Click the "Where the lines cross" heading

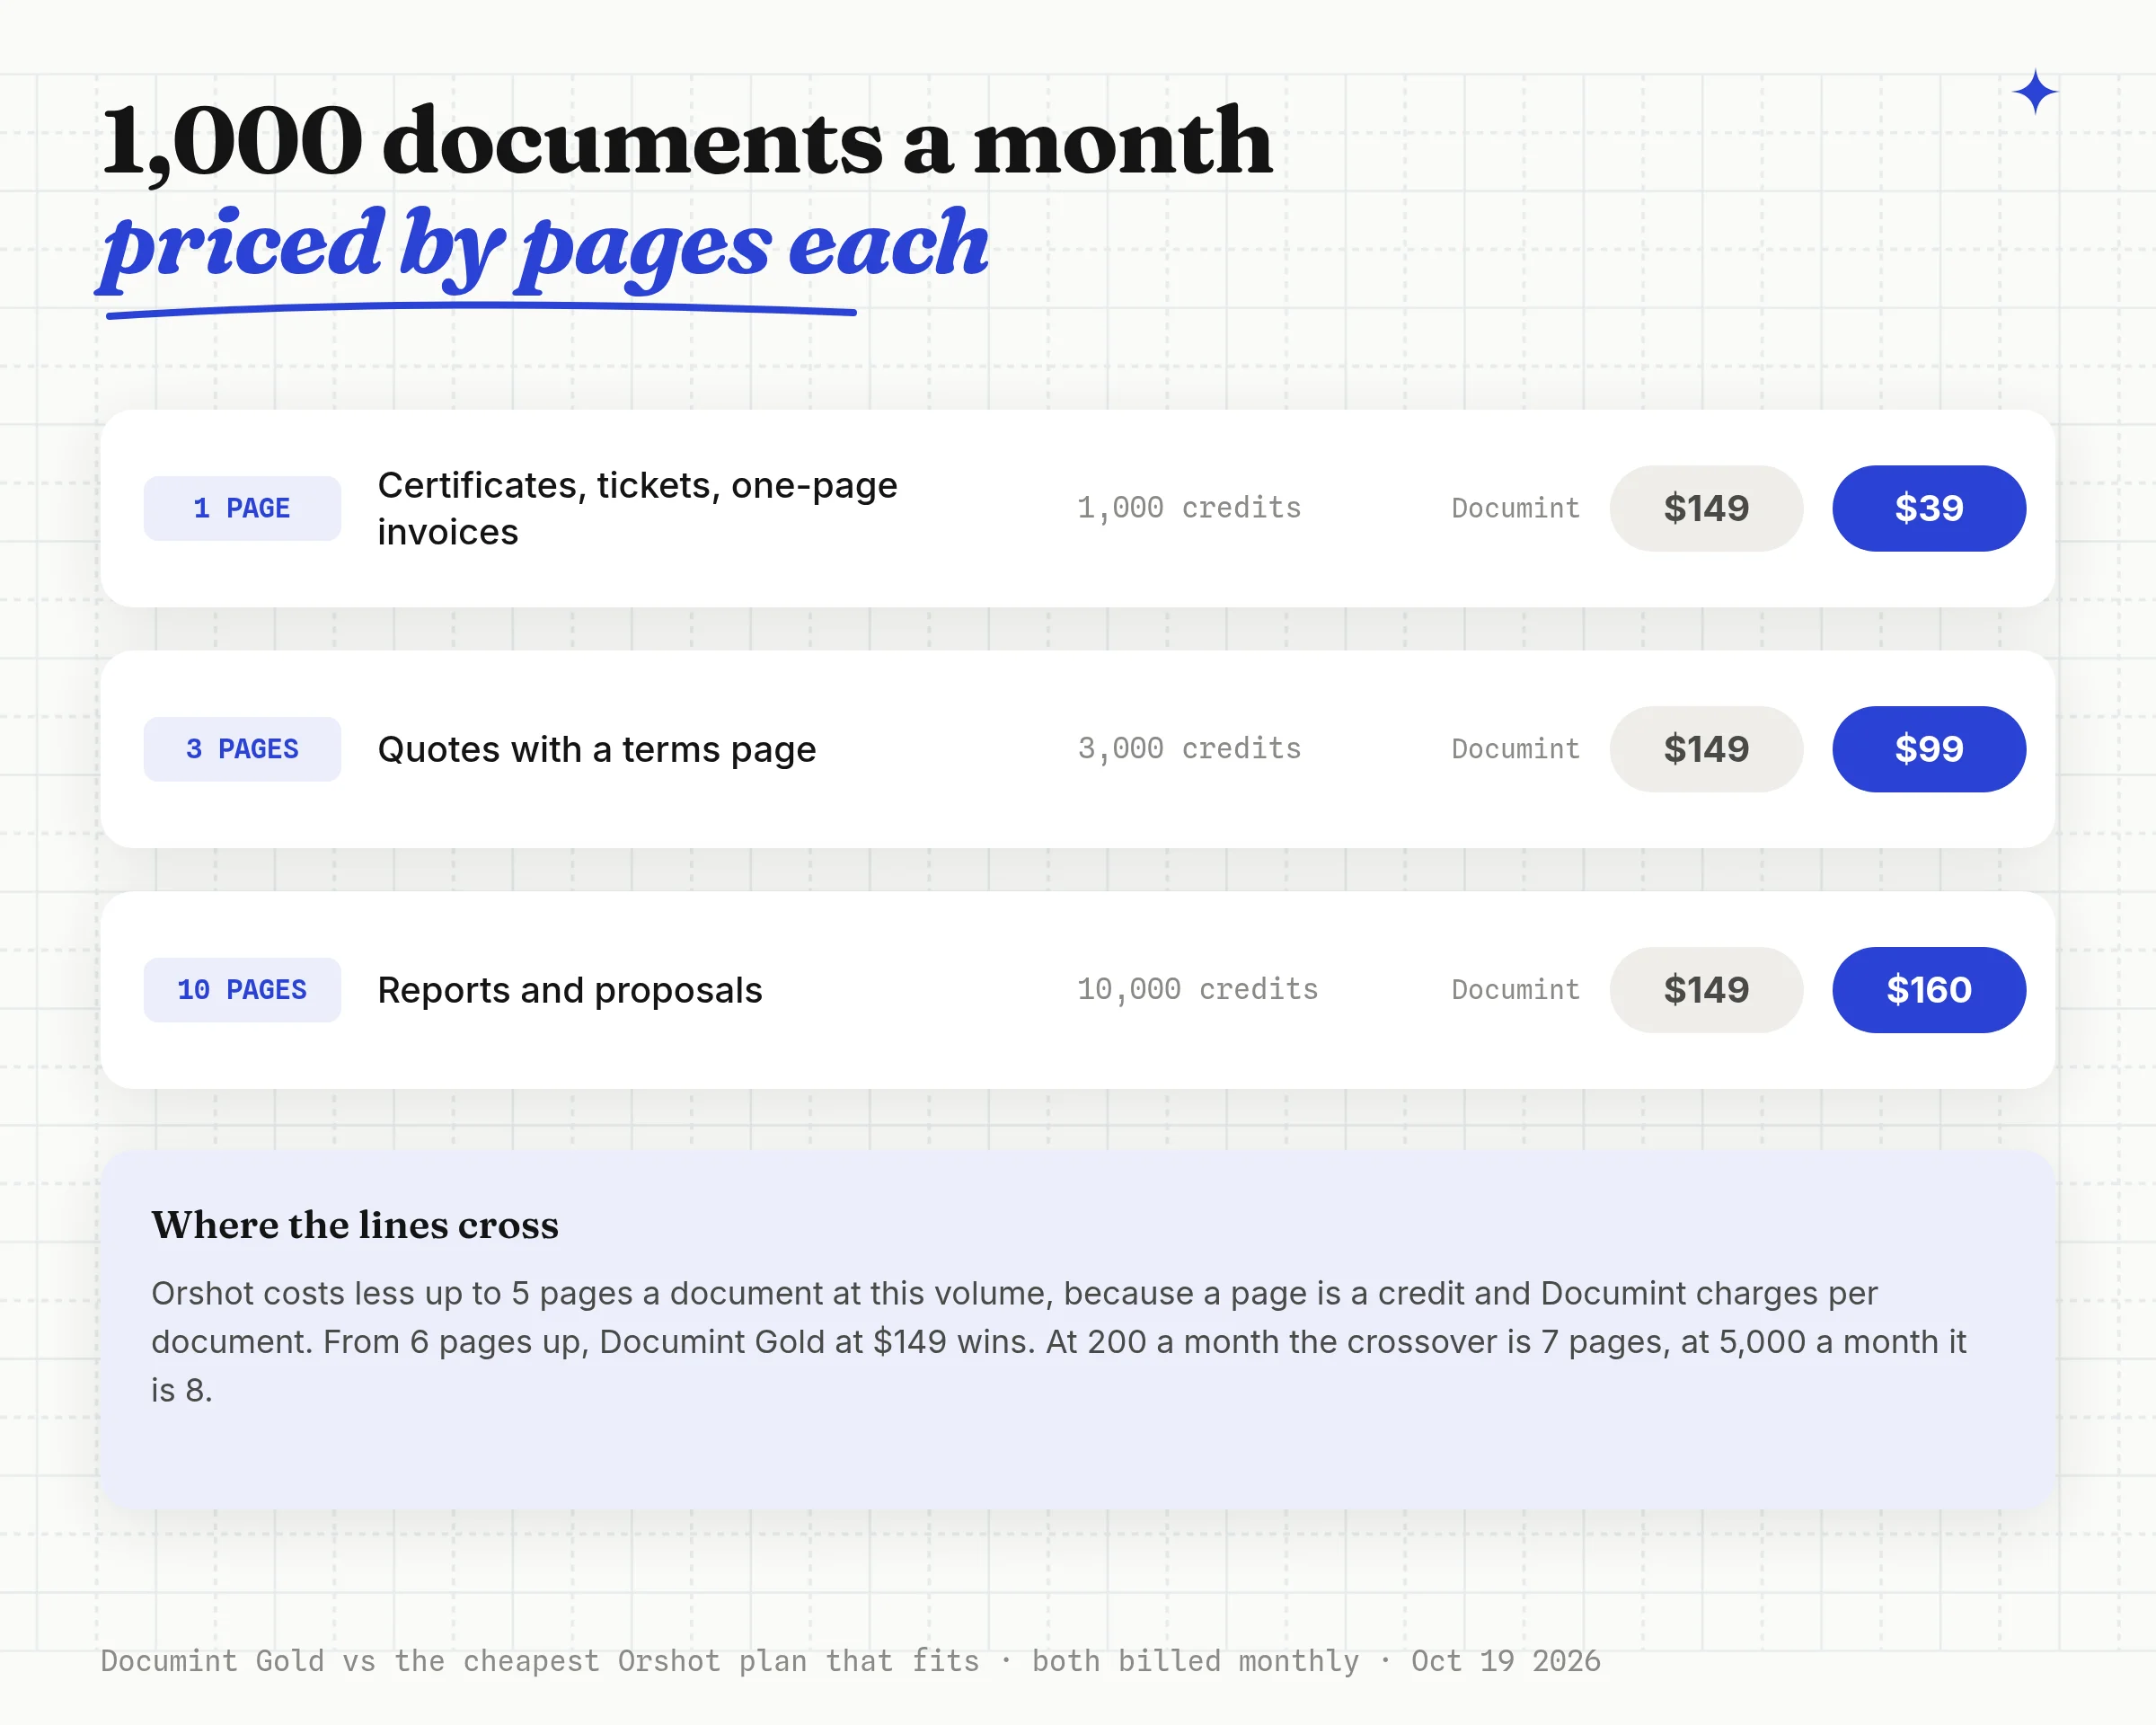pyautogui.click(x=355, y=1225)
